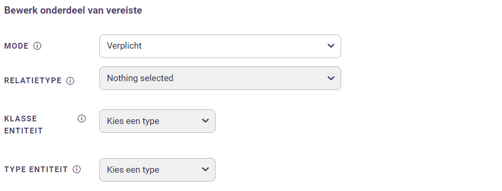Click the chevron in the TYPE ENTITEIT dropdown
Viewport: 502px width, 191px height.
point(205,170)
